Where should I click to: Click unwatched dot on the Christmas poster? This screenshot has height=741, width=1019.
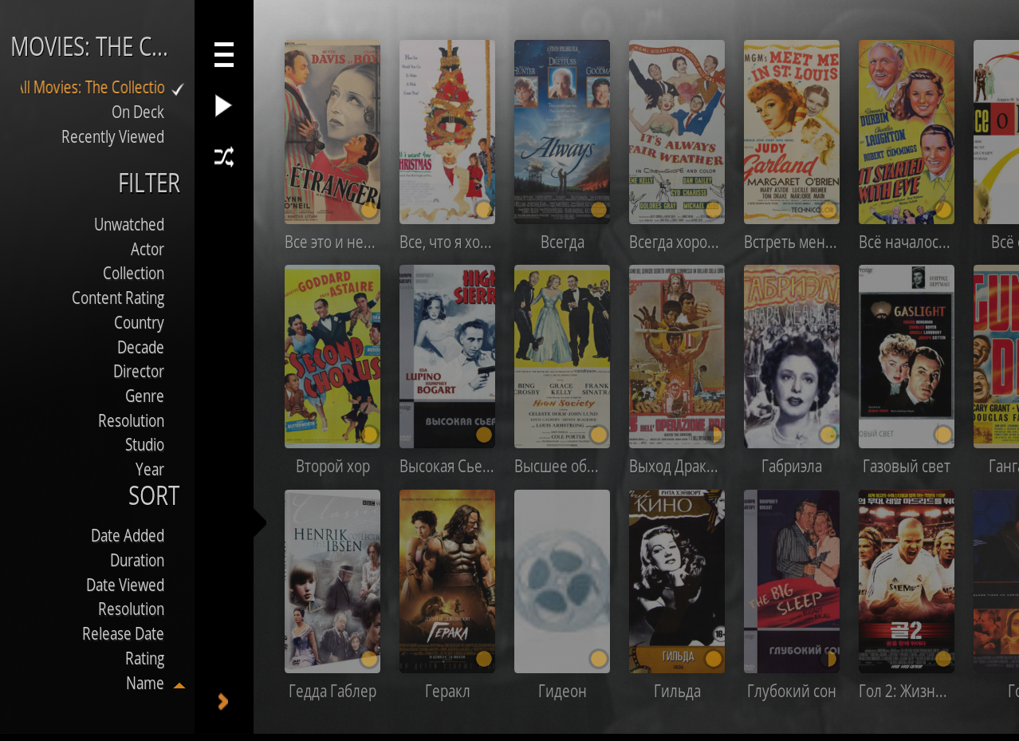pyautogui.click(x=484, y=210)
